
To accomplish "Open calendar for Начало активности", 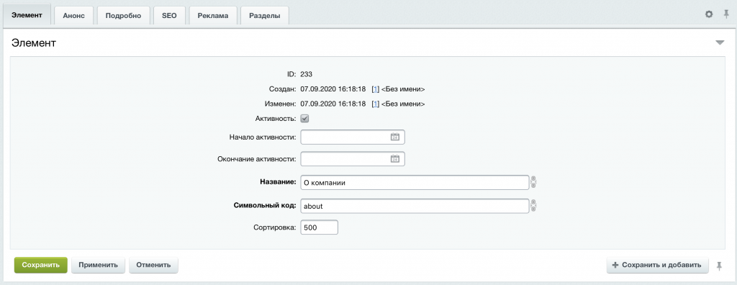I will (x=395, y=137).
